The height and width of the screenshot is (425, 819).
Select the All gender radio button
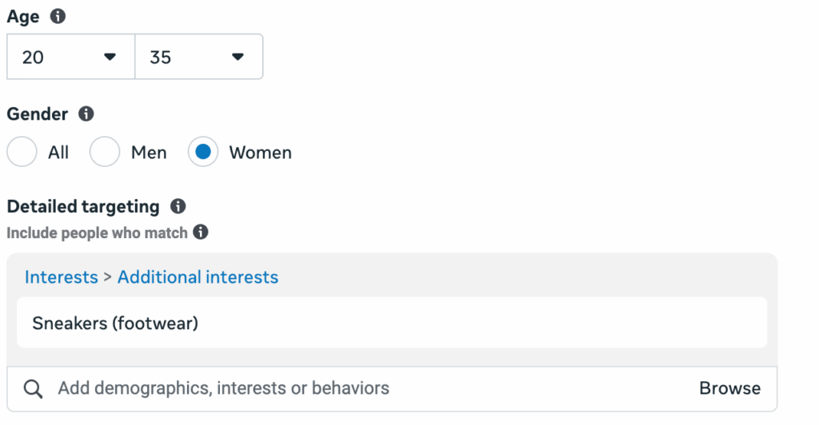click(22, 152)
